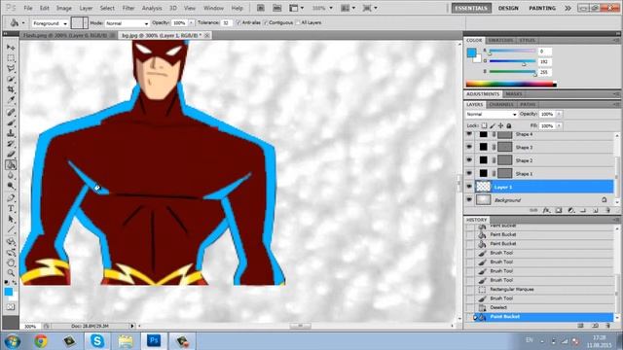Select the Line shape tool
Viewport: 623px width, 350px height.
[x=11, y=229]
